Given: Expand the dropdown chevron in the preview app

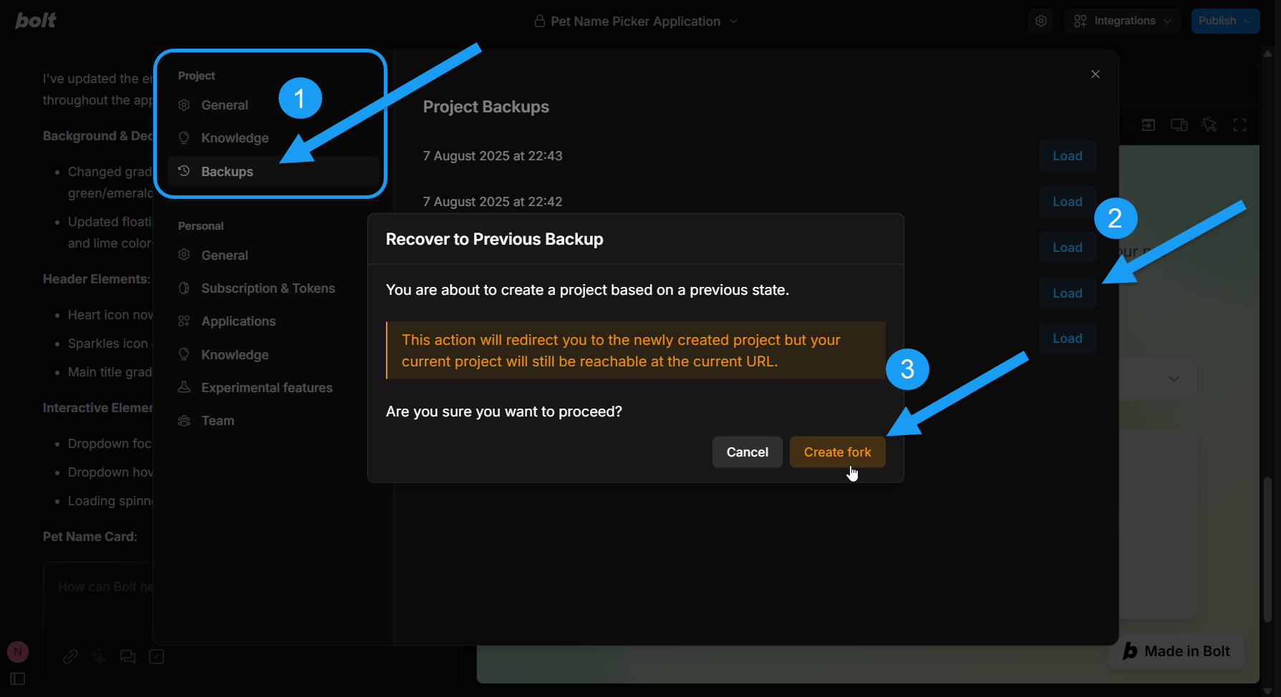Looking at the screenshot, I should (1174, 379).
